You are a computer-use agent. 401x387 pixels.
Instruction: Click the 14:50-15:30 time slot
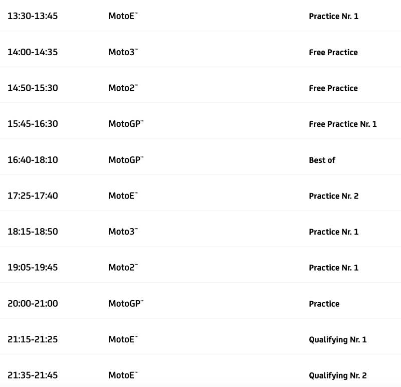pos(33,88)
